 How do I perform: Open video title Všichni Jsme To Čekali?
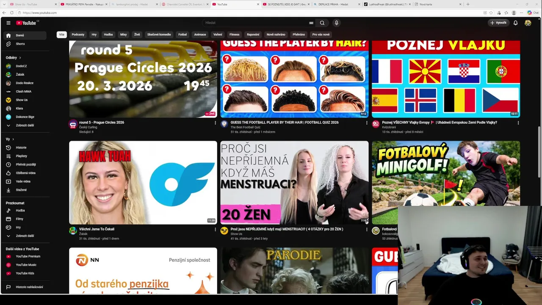(97, 229)
